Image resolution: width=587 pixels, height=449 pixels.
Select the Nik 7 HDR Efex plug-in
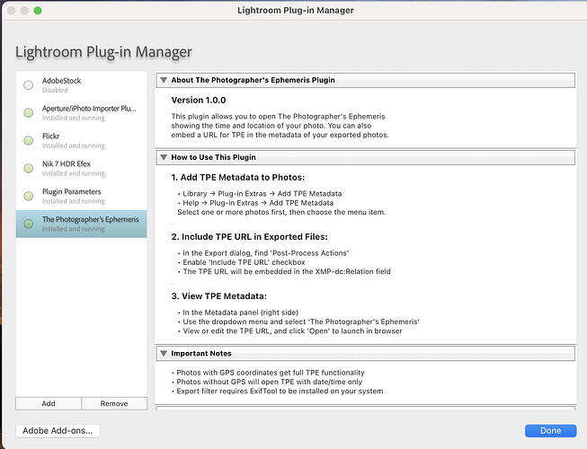coord(81,168)
